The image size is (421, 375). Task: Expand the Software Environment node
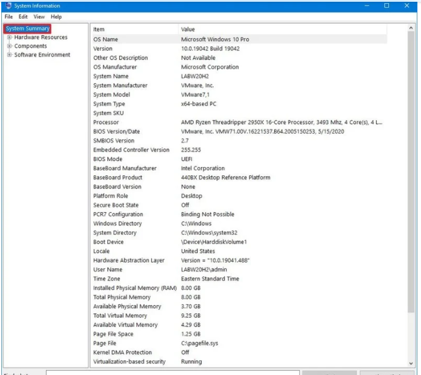[10, 55]
